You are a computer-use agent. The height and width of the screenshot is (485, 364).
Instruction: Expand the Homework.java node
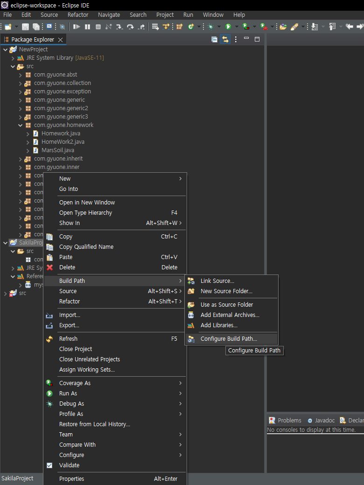pyautogui.click(x=28, y=134)
